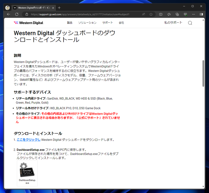
Task: Open the Favorites list icon
Action: [x=169, y=14]
